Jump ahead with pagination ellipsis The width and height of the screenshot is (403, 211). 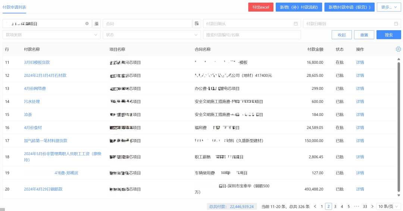click(356, 207)
